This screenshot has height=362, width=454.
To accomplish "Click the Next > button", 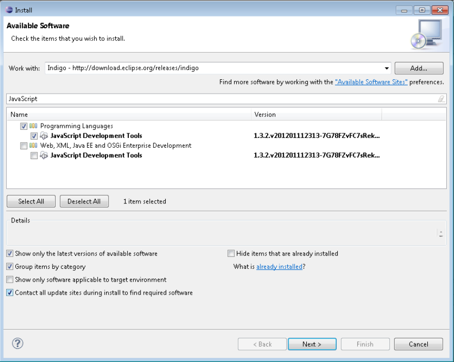I will click(x=312, y=344).
